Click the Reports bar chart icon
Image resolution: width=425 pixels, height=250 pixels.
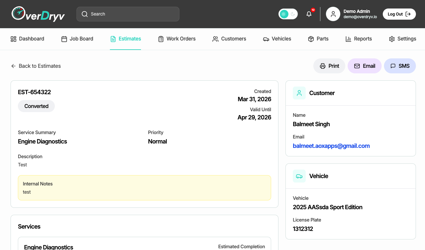pos(348,39)
